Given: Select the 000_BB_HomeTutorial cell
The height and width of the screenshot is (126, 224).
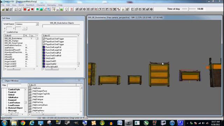Looking at the screenshot, I should (x=13, y=43).
